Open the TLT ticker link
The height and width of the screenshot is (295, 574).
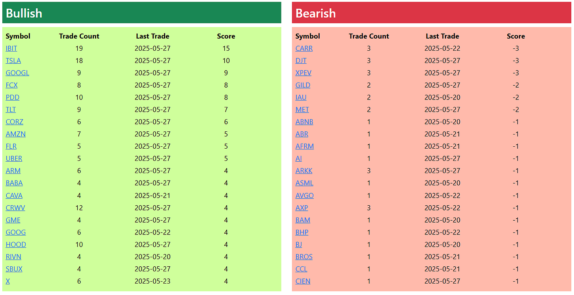point(11,109)
